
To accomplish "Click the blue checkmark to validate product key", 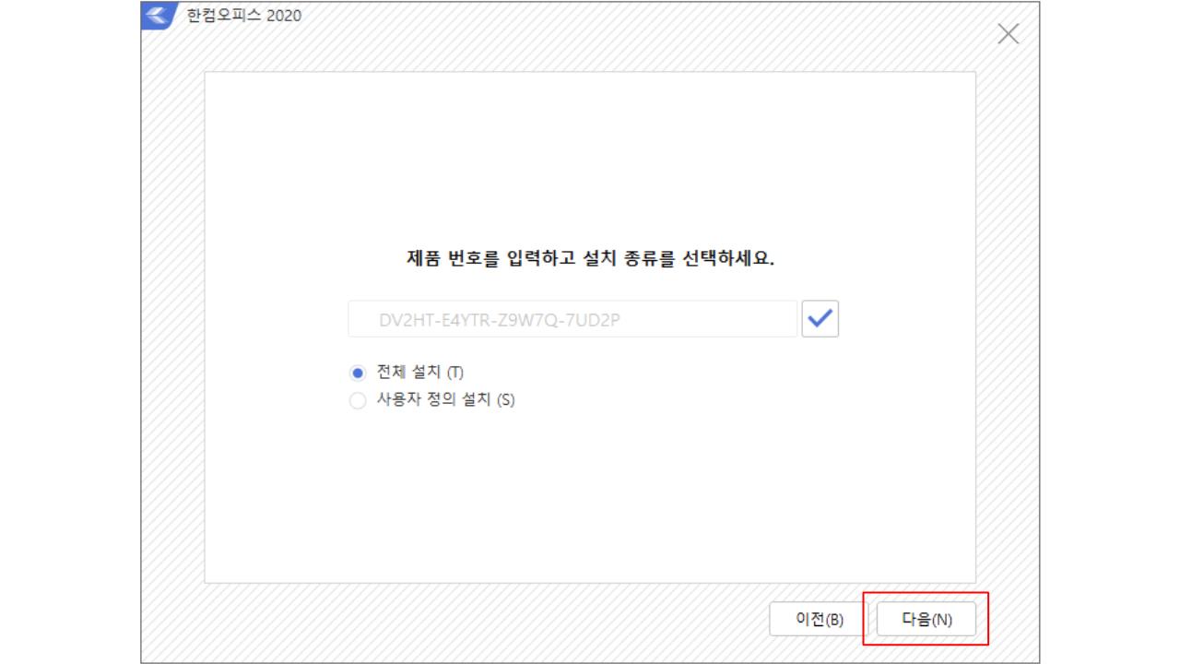I will click(x=820, y=318).
